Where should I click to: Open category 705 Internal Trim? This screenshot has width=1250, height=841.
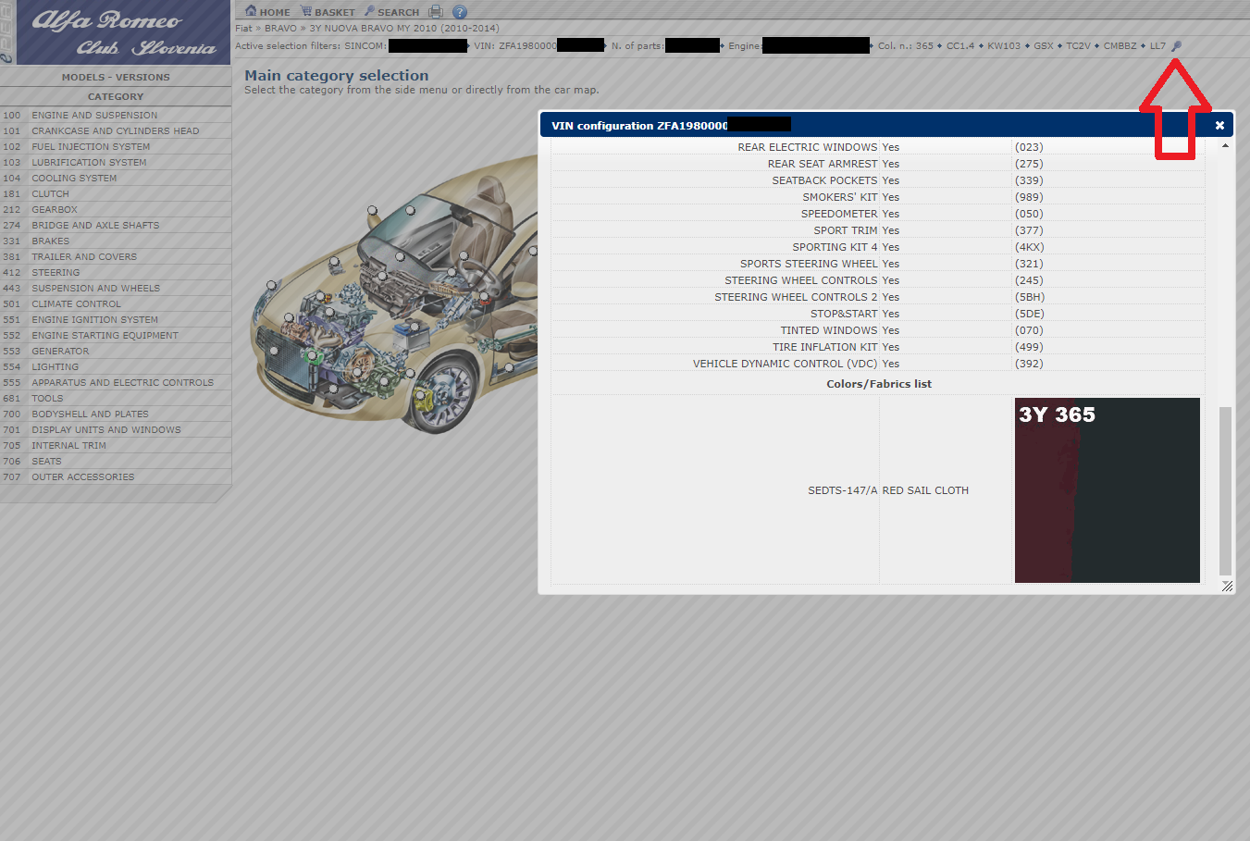click(x=116, y=445)
